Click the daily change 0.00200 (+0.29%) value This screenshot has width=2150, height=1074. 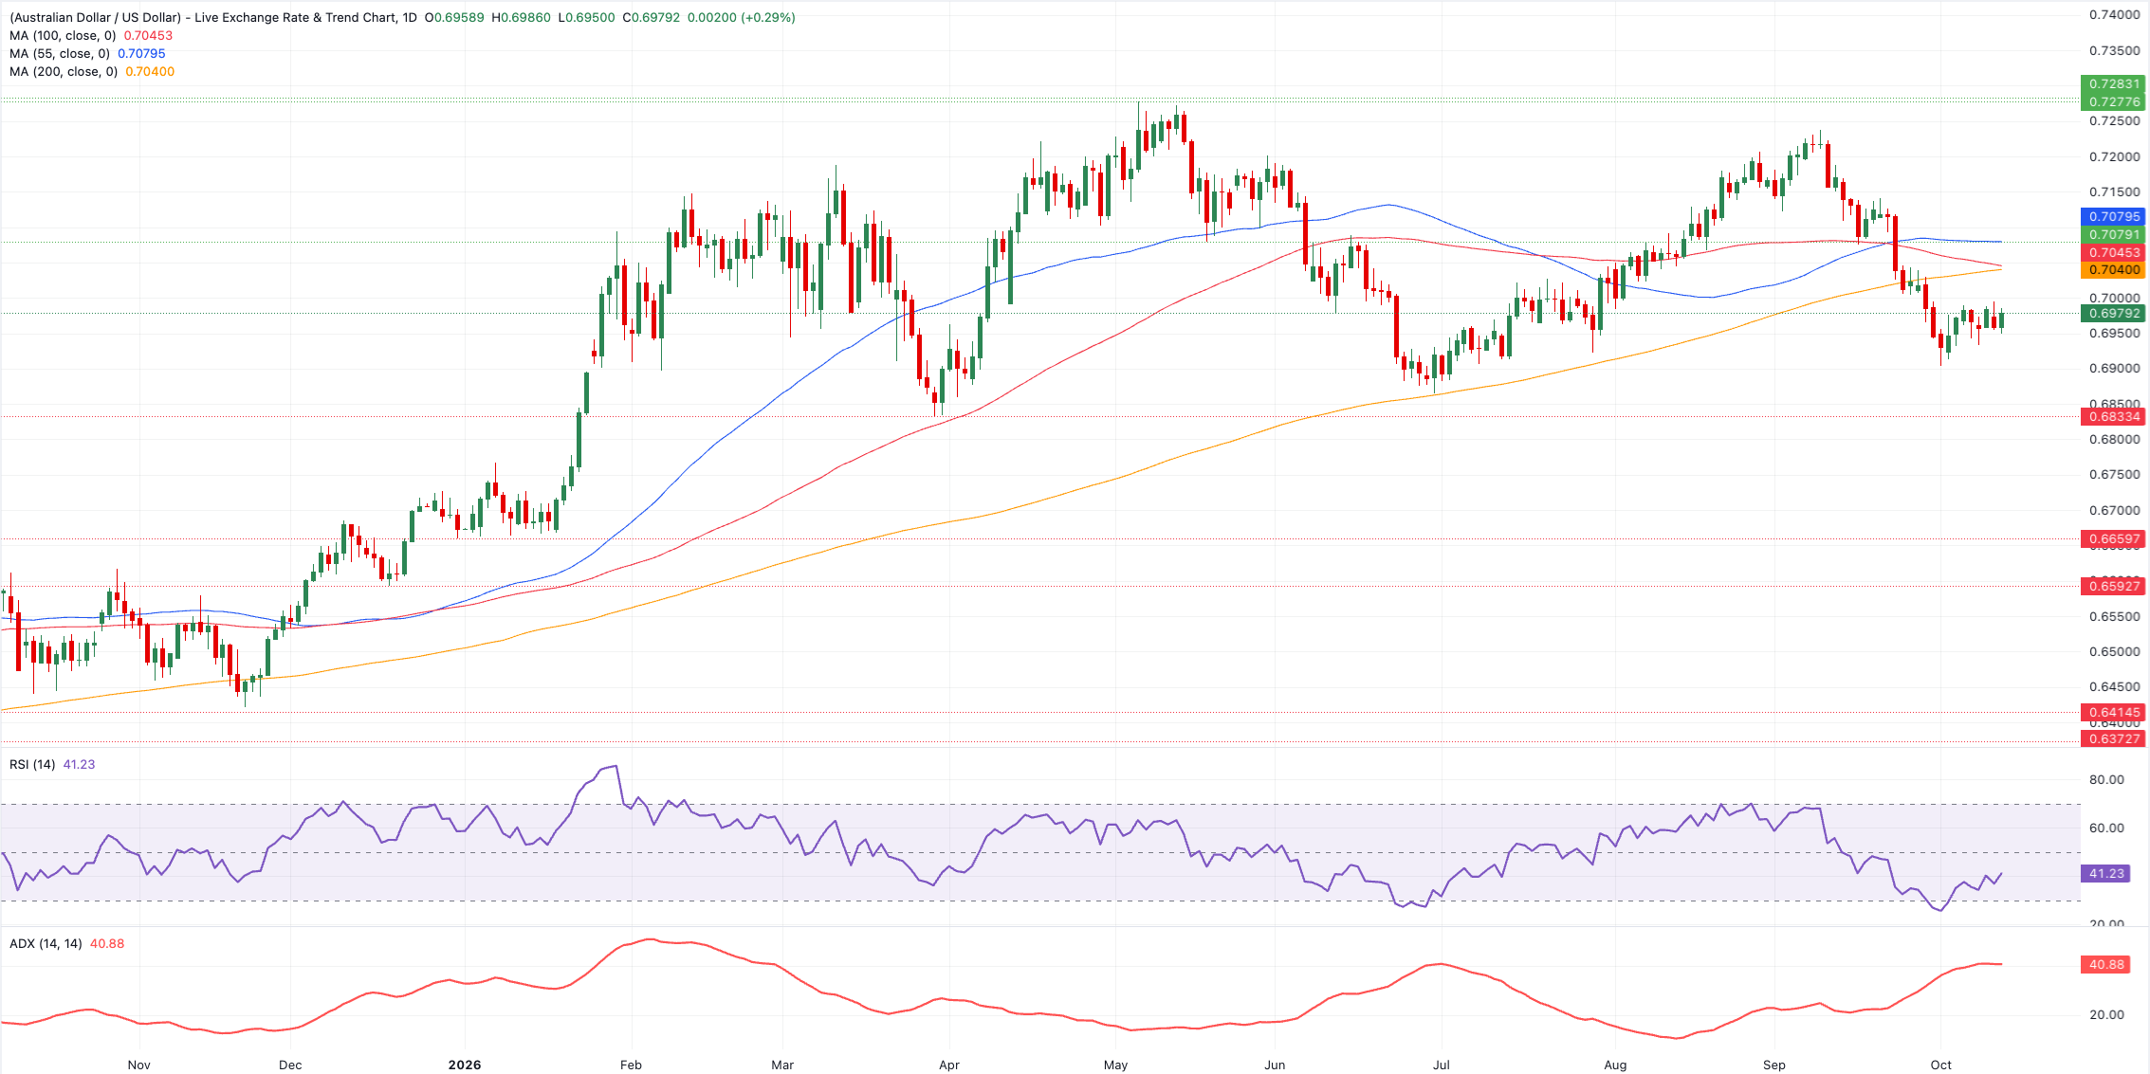click(x=742, y=18)
